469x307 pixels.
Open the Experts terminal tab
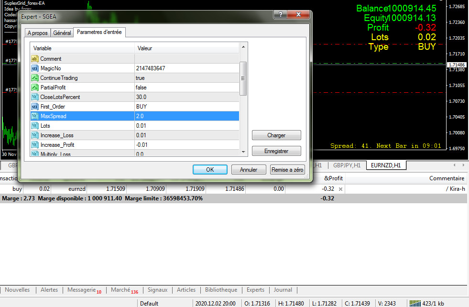[x=255, y=290]
